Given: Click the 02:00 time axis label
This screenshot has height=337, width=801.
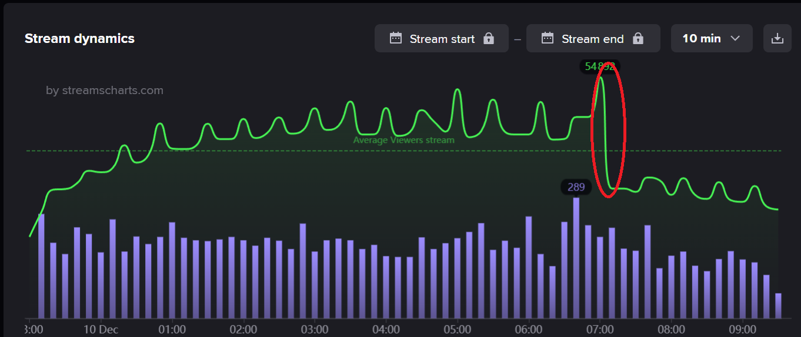Looking at the screenshot, I should pyautogui.click(x=243, y=329).
